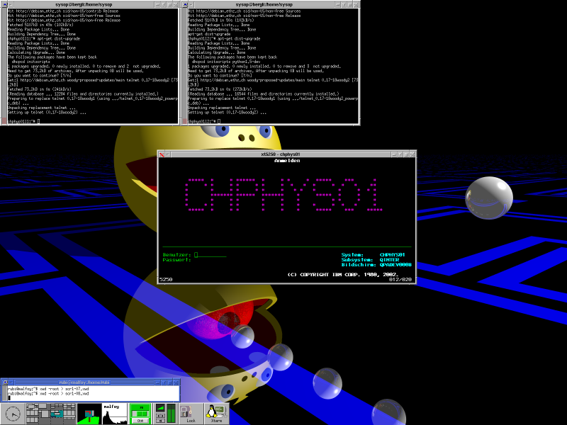Focus the Benutzer input field

[210, 255]
